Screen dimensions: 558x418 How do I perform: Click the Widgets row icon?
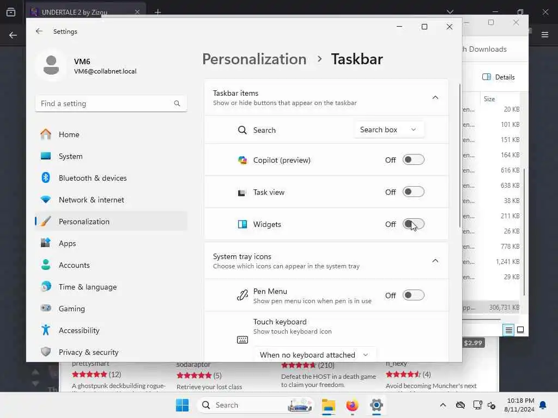coord(242,224)
